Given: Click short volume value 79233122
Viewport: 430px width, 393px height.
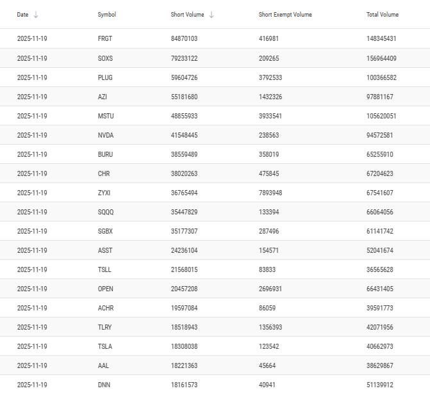Looking at the screenshot, I should [184, 58].
